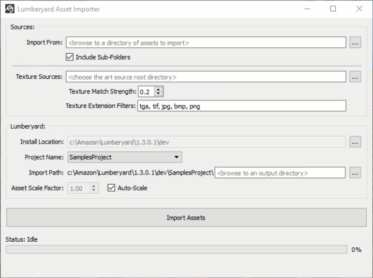Maximize the Asset Importer window
This screenshot has width=373, height=278.
(333, 9)
